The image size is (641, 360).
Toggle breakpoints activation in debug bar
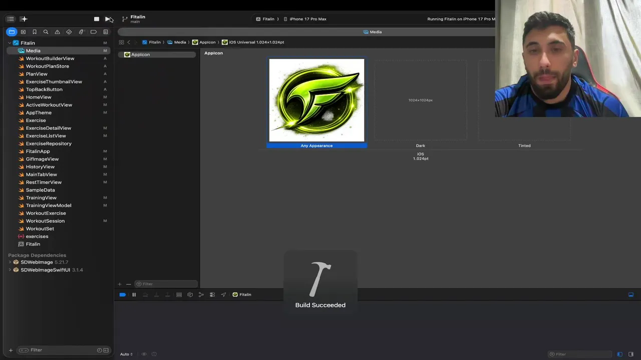point(122,295)
